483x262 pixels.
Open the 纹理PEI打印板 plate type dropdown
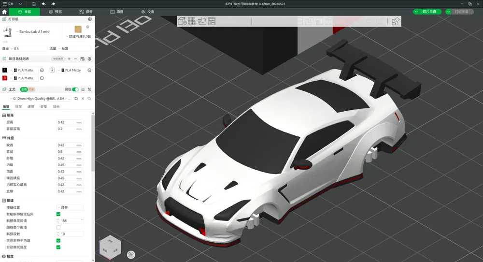tap(78, 36)
